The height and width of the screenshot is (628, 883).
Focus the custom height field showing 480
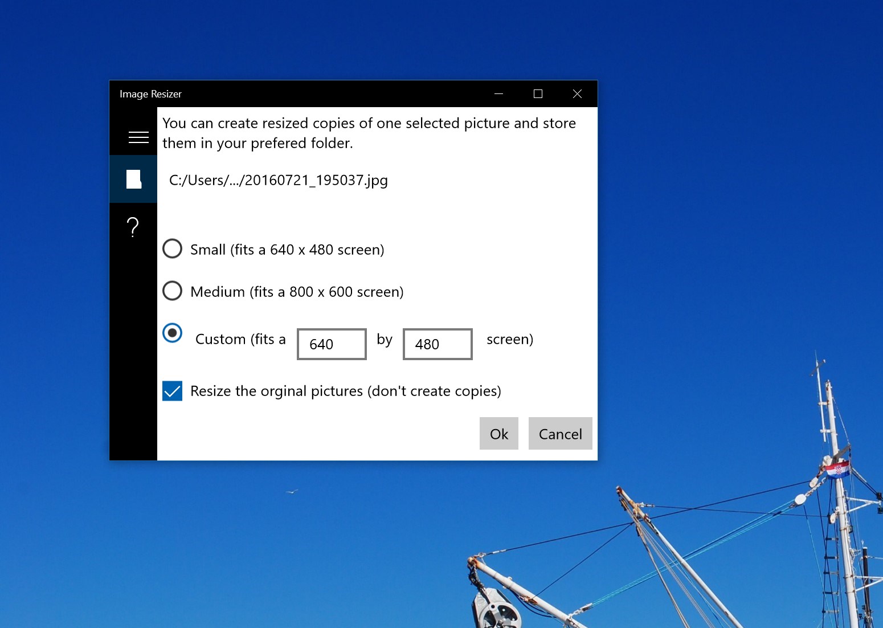click(437, 344)
